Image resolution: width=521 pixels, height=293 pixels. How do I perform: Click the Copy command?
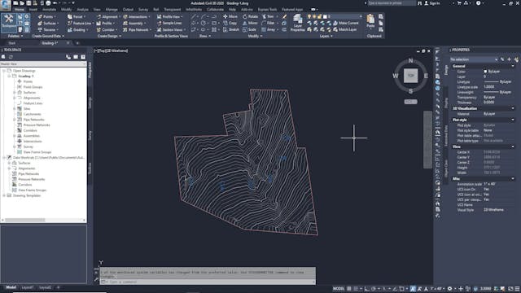coord(230,24)
